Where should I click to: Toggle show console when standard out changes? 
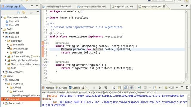point(126,88)
